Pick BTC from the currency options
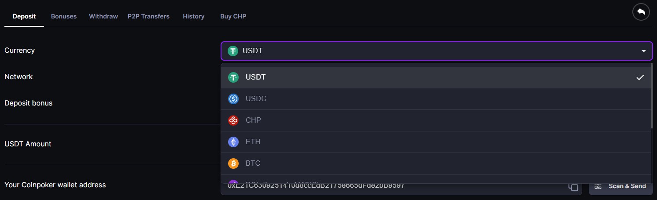The image size is (657, 200). coord(253,164)
